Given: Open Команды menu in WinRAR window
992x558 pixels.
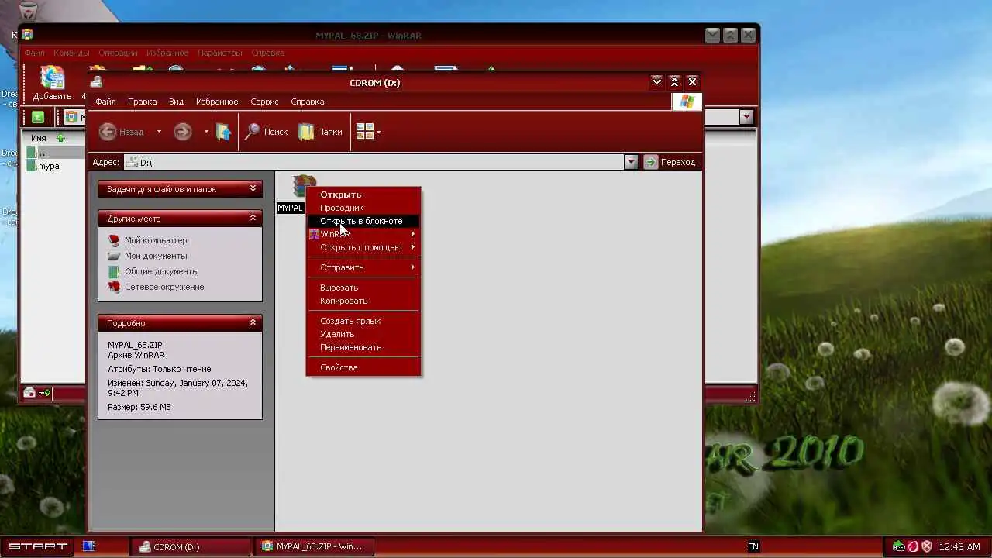Looking at the screenshot, I should [71, 53].
